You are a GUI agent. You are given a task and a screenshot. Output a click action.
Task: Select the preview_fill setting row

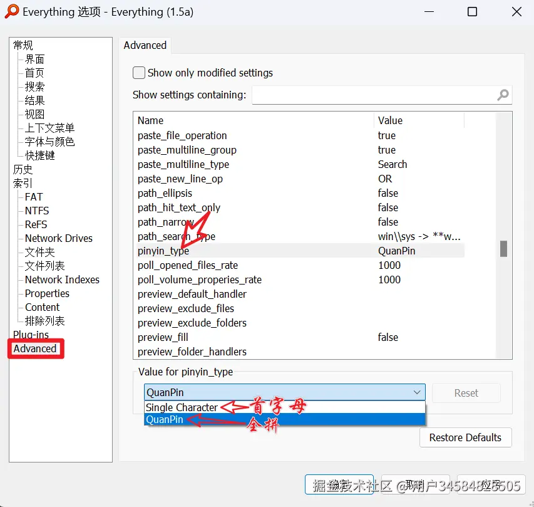coord(300,337)
